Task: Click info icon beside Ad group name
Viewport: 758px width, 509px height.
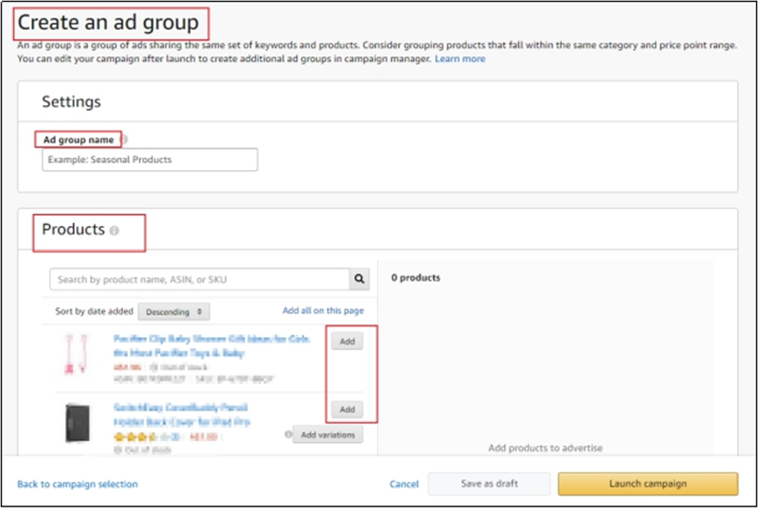Action: (x=124, y=139)
